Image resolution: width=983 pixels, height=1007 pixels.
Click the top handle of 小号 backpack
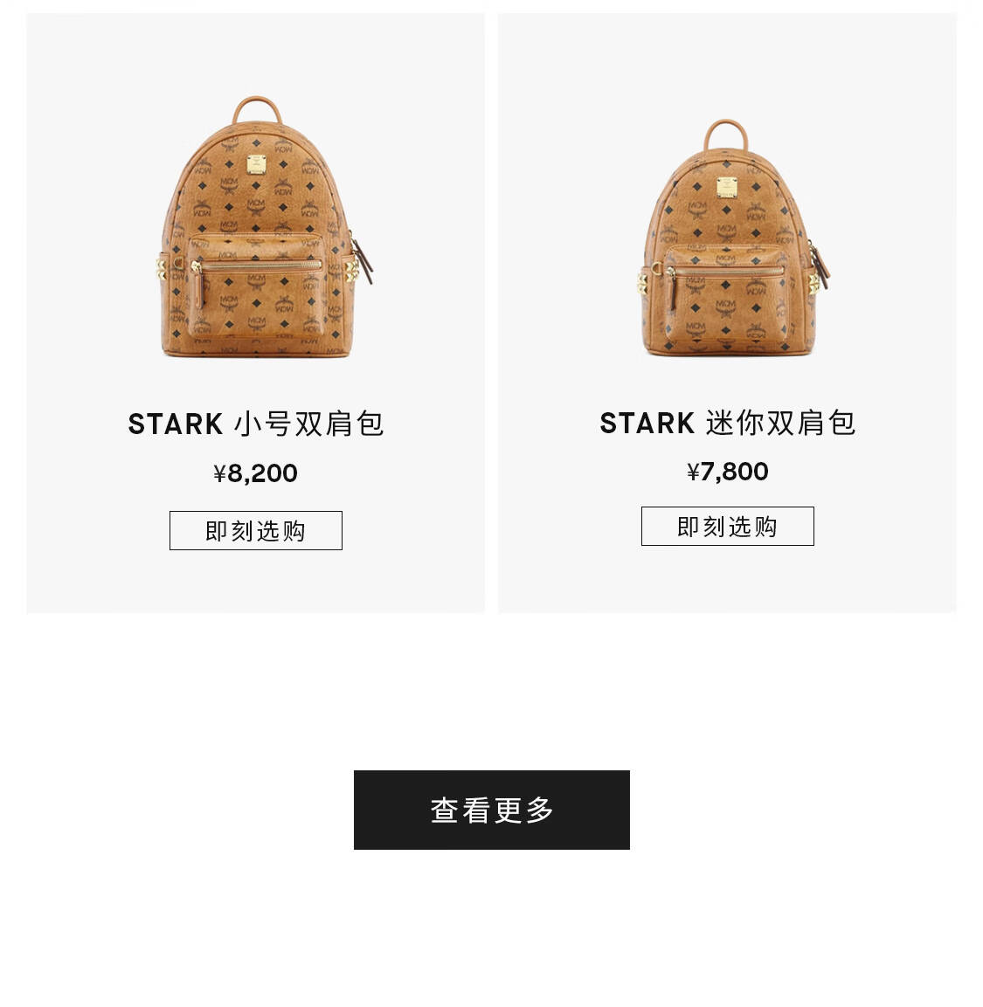[257, 109]
